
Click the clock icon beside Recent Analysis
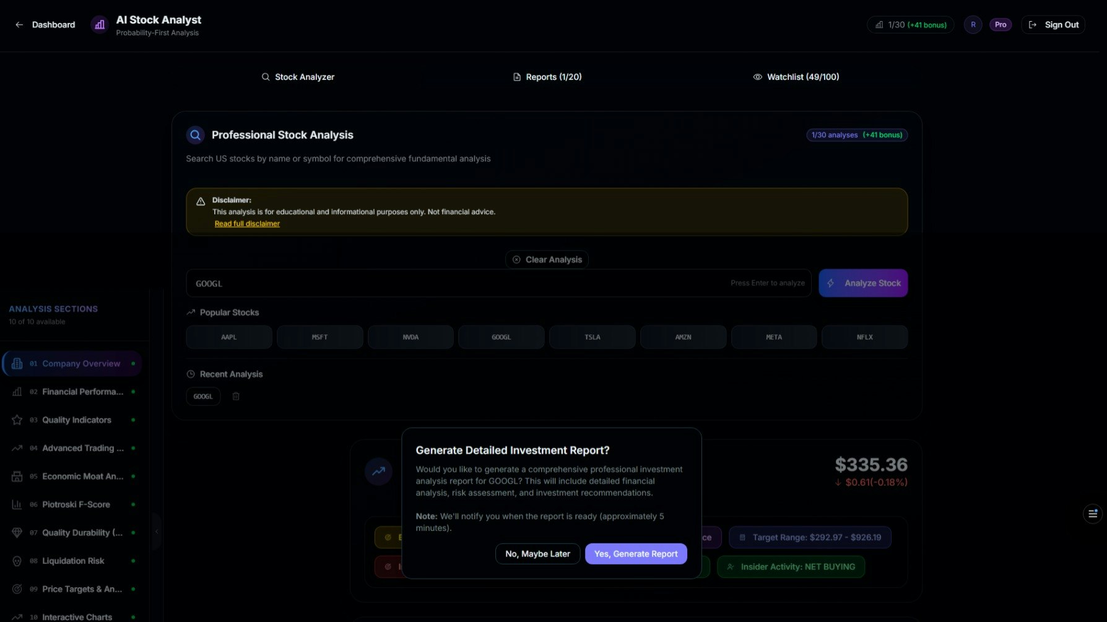[x=191, y=374]
